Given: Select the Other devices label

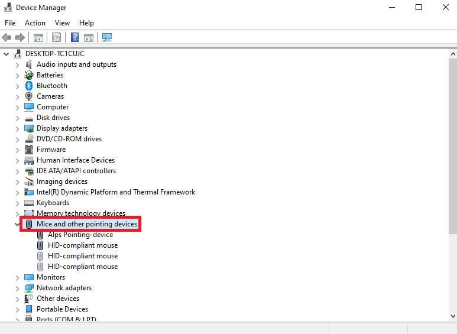Looking at the screenshot, I should (58, 299).
